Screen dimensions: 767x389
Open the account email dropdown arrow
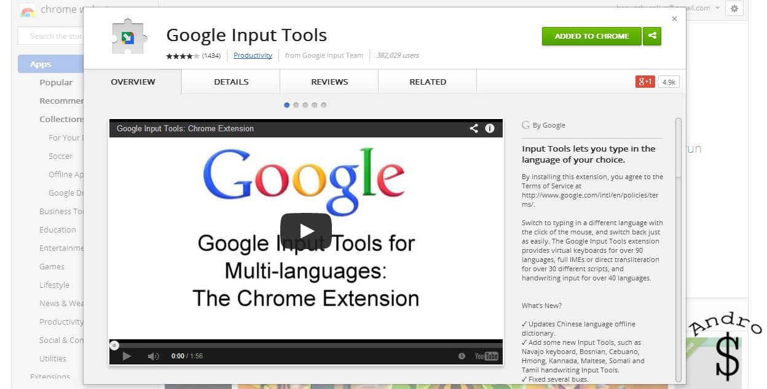coord(717,9)
